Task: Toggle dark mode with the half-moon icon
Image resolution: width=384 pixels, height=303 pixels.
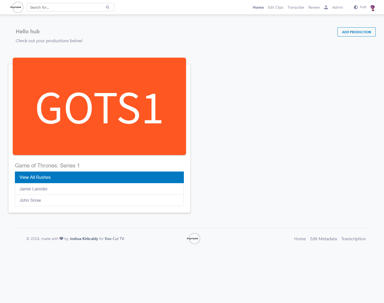Action: [x=356, y=7]
